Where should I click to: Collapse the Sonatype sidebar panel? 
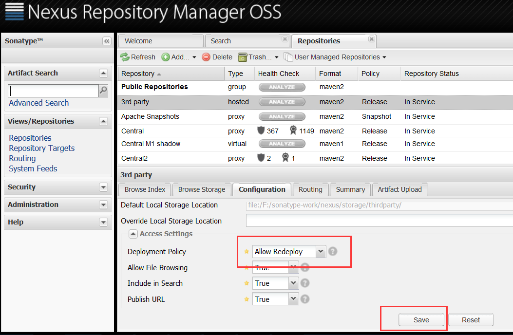[x=107, y=41]
